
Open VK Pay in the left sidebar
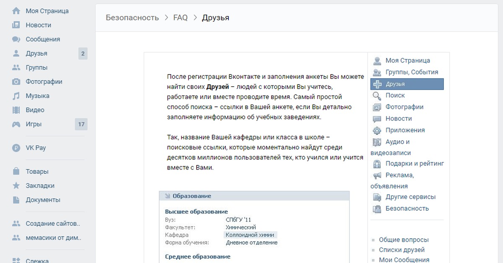tap(36, 148)
